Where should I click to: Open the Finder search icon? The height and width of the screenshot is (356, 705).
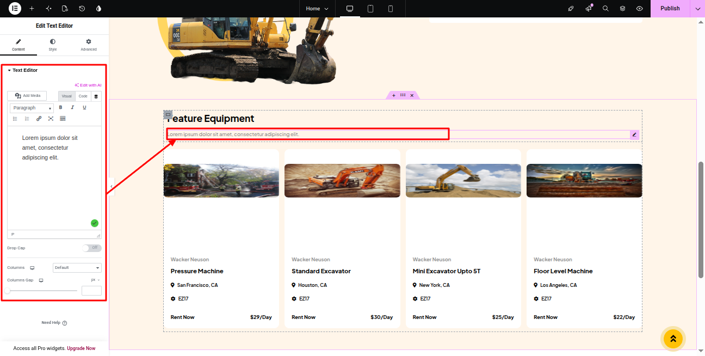[605, 9]
